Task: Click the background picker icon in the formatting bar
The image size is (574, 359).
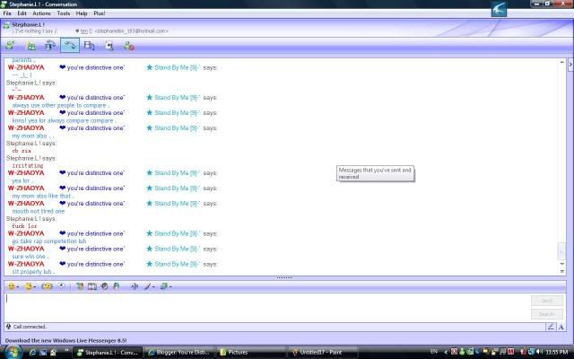Action: tap(163, 286)
